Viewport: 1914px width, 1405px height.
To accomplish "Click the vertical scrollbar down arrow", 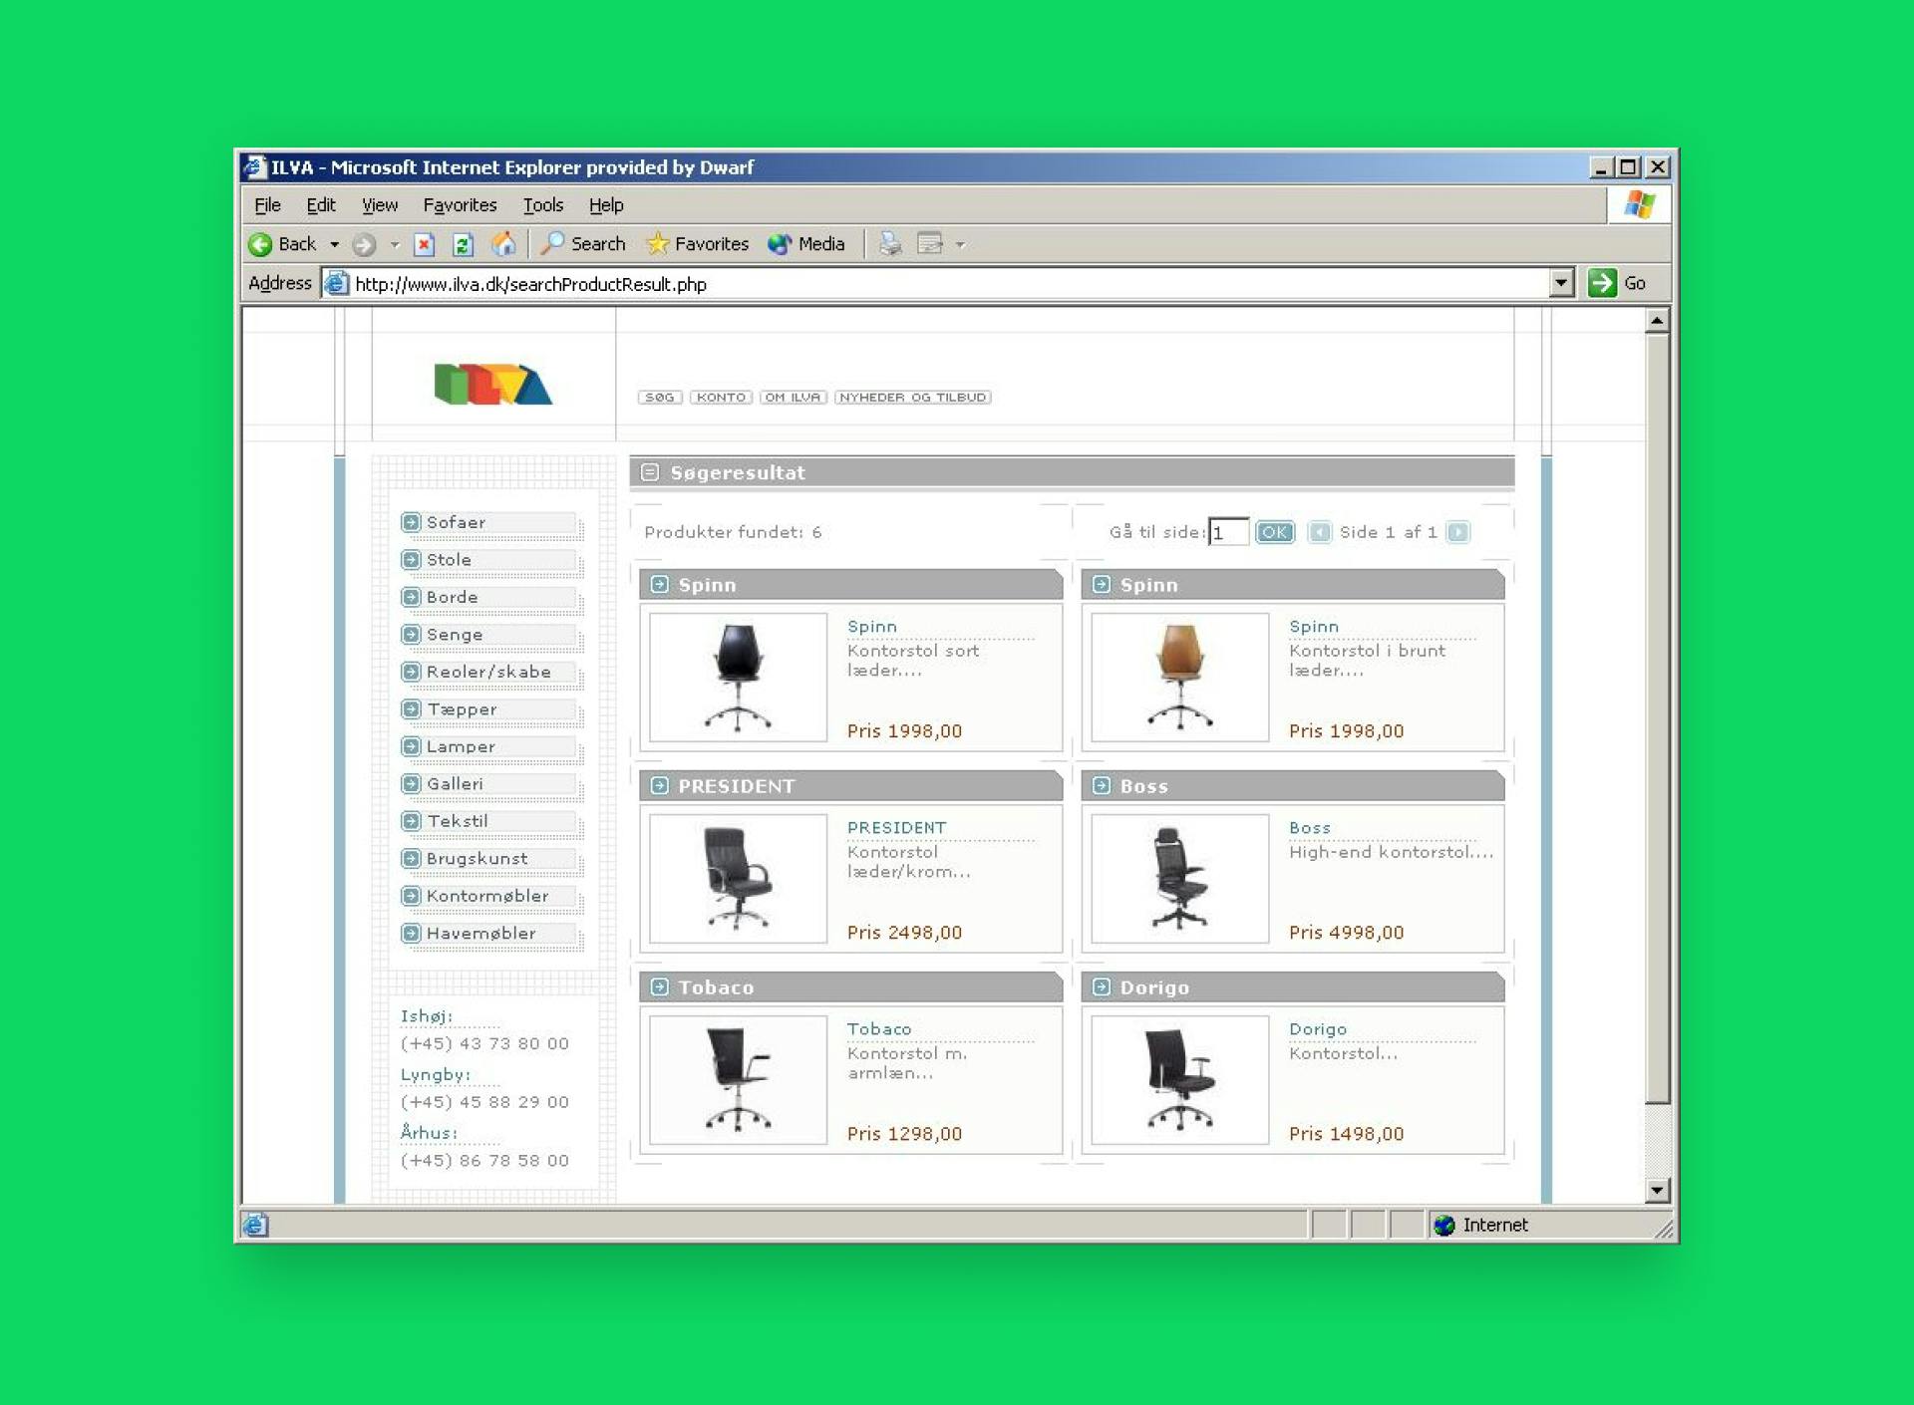I will coord(1657,1189).
